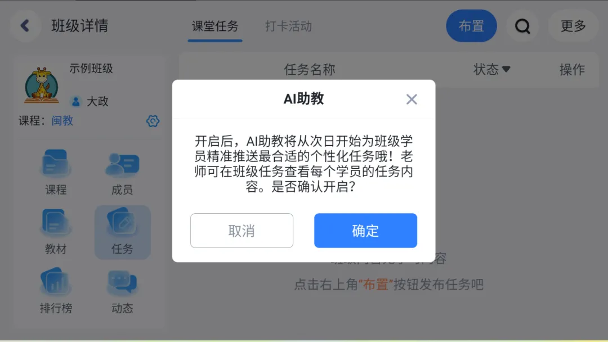Click 取消 in the dialog

pyautogui.click(x=242, y=231)
